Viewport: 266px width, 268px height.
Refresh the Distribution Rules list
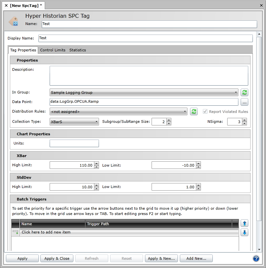tap(194, 112)
